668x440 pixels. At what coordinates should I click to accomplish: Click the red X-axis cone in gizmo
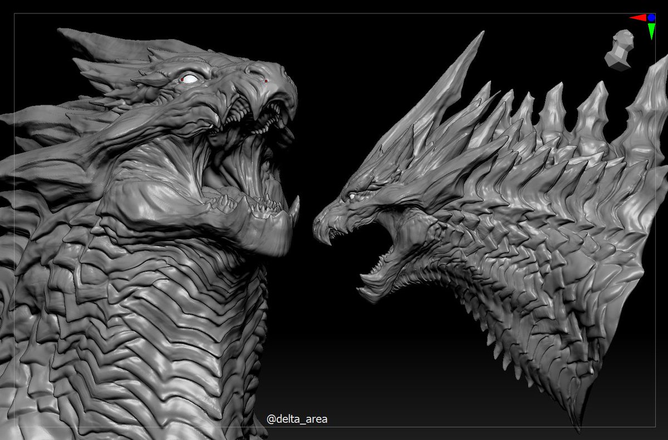click(637, 18)
